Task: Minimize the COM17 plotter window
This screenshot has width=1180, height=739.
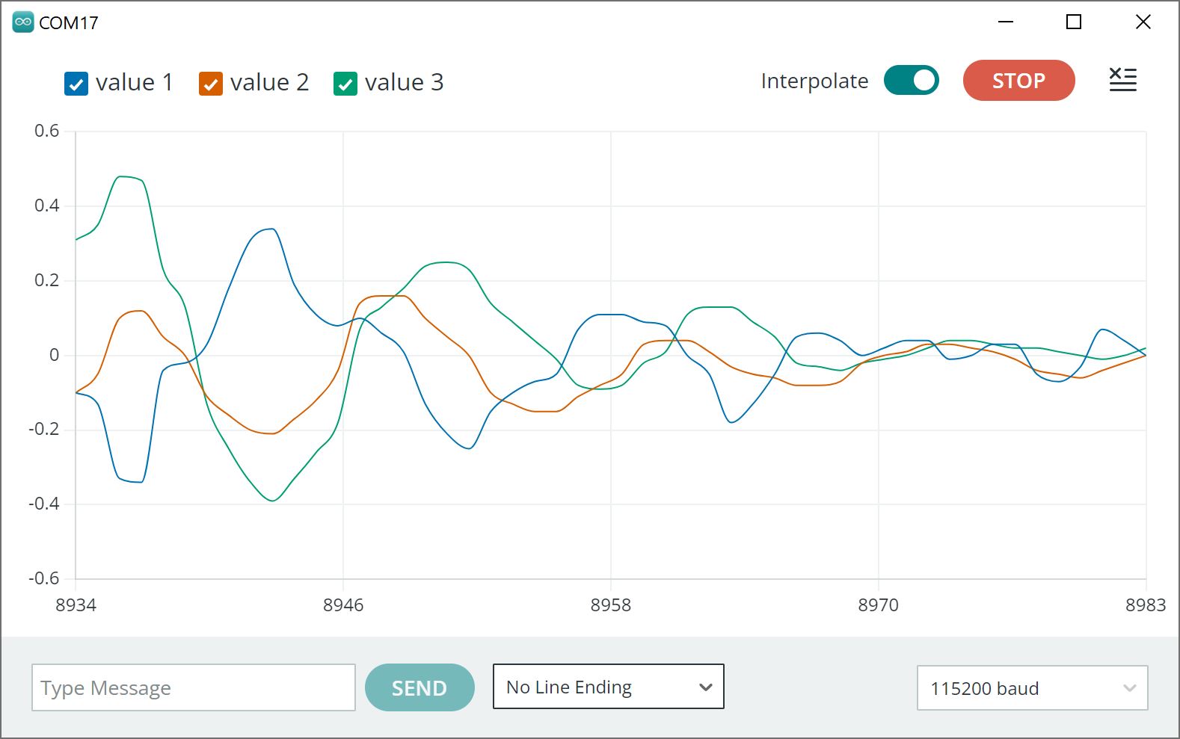Action: click(1006, 22)
